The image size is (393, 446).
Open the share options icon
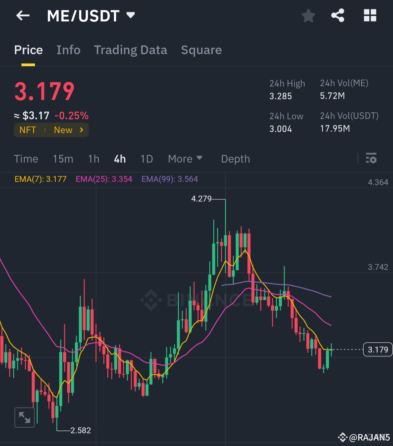(x=338, y=15)
